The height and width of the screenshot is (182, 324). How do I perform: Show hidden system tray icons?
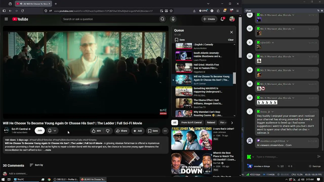287,179
